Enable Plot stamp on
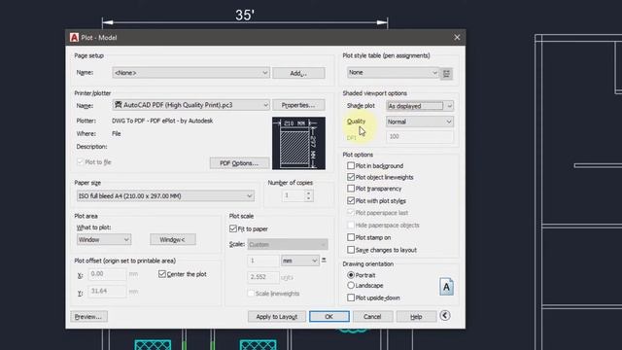Screen dimensions: 622x350 tap(351, 237)
